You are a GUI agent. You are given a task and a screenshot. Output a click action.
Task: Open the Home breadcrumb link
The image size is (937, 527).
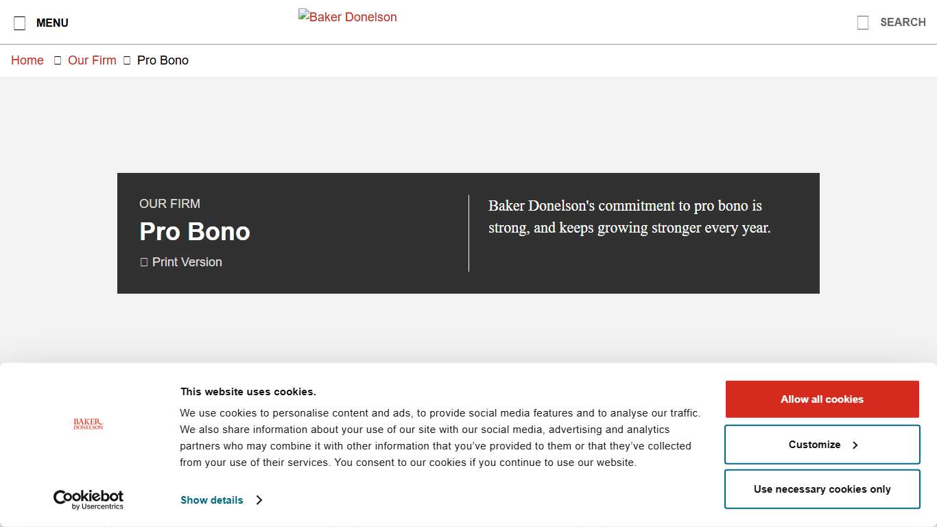[x=27, y=60]
